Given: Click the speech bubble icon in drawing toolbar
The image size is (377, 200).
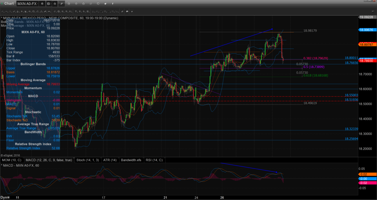Looking at the screenshot, I should [x=127, y=12].
